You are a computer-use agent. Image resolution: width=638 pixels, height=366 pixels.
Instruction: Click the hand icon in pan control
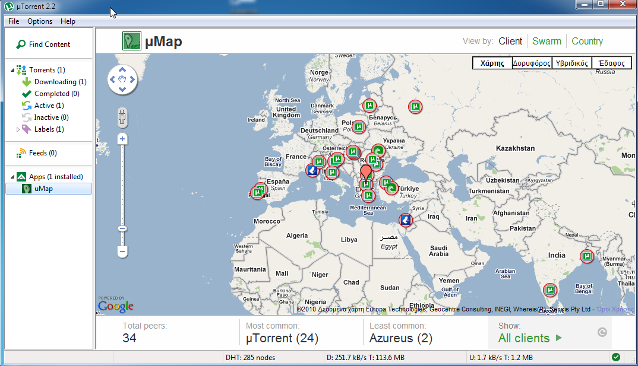point(122,79)
